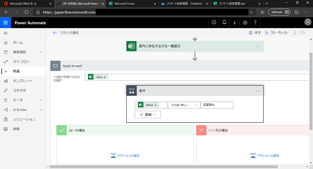The width and height of the screenshot is (313, 169).
Task: Click the Apply to each header title
Action: click(72, 66)
